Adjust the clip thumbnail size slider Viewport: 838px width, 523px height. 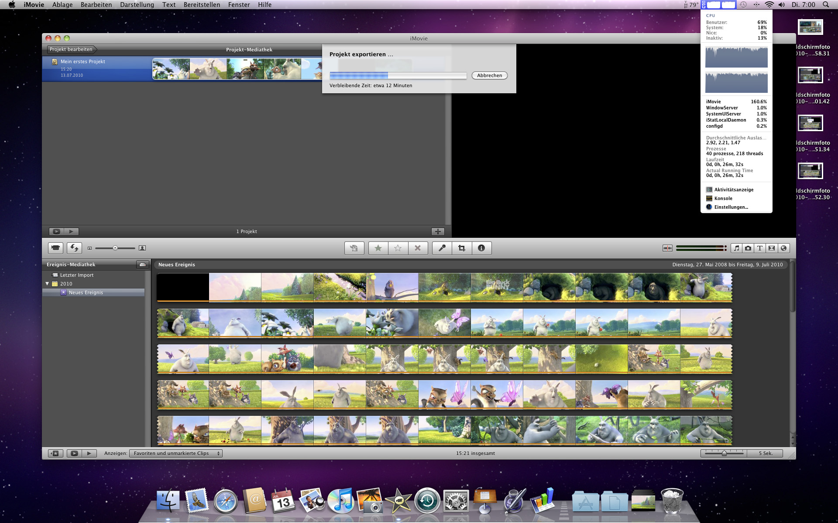click(115, 248)
